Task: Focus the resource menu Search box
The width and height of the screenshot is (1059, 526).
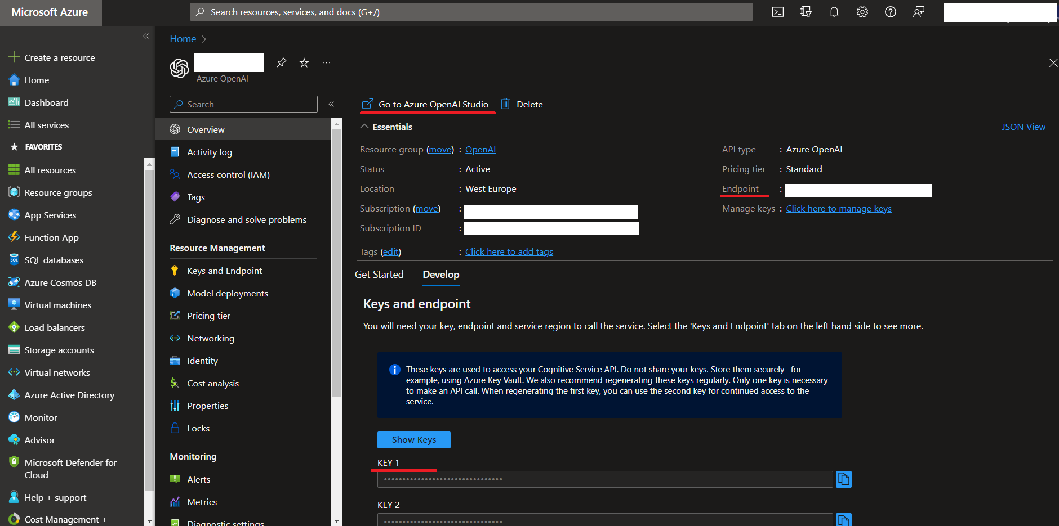Action: point(243,104)
